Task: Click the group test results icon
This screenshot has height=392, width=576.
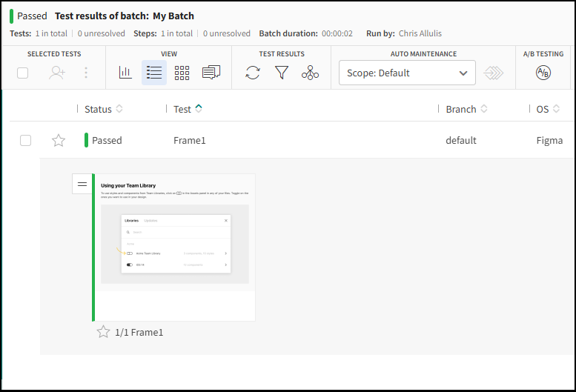Action: tap(310, 73)
